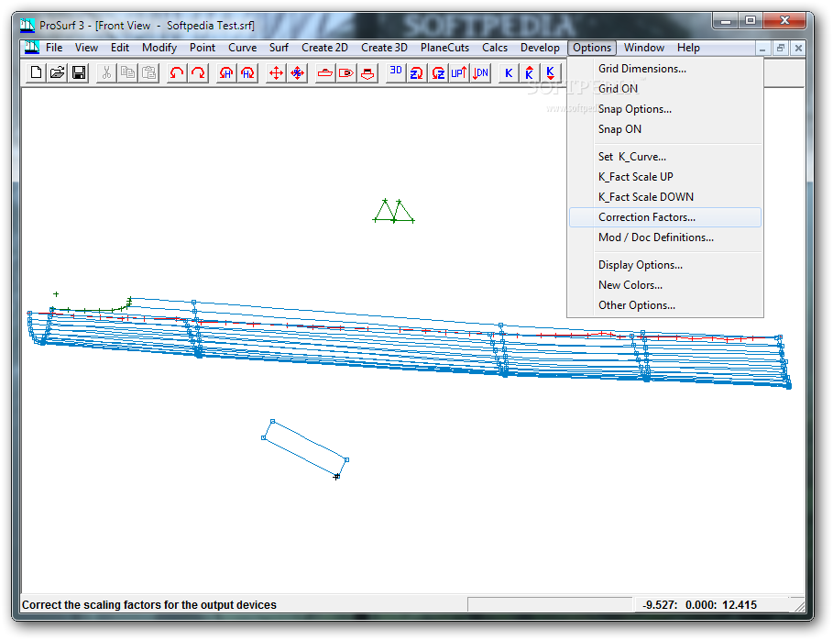This screenshot has height=640, width=833.
Task: Select the top plan view boat icon
Action: 345,72
